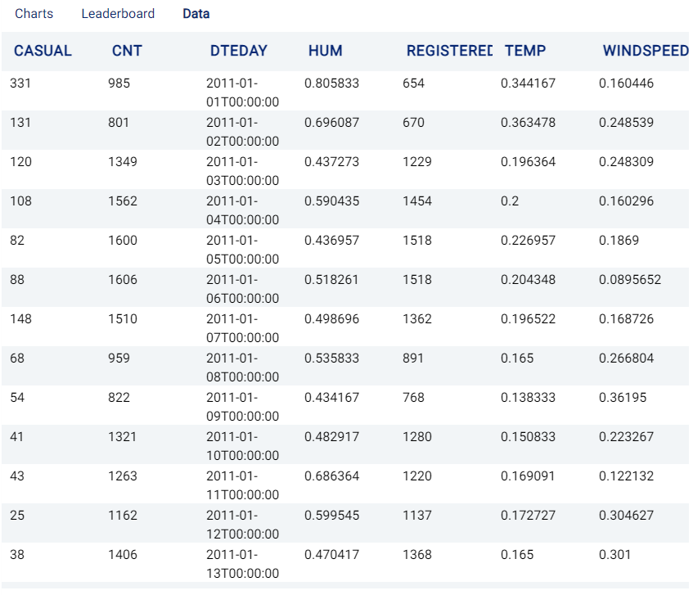Click the date cell 2011-01-10T00:00:00
Image resolution: width=693 pixels, height=595 pixels.
pyautogui.click(x=243, y=446)
